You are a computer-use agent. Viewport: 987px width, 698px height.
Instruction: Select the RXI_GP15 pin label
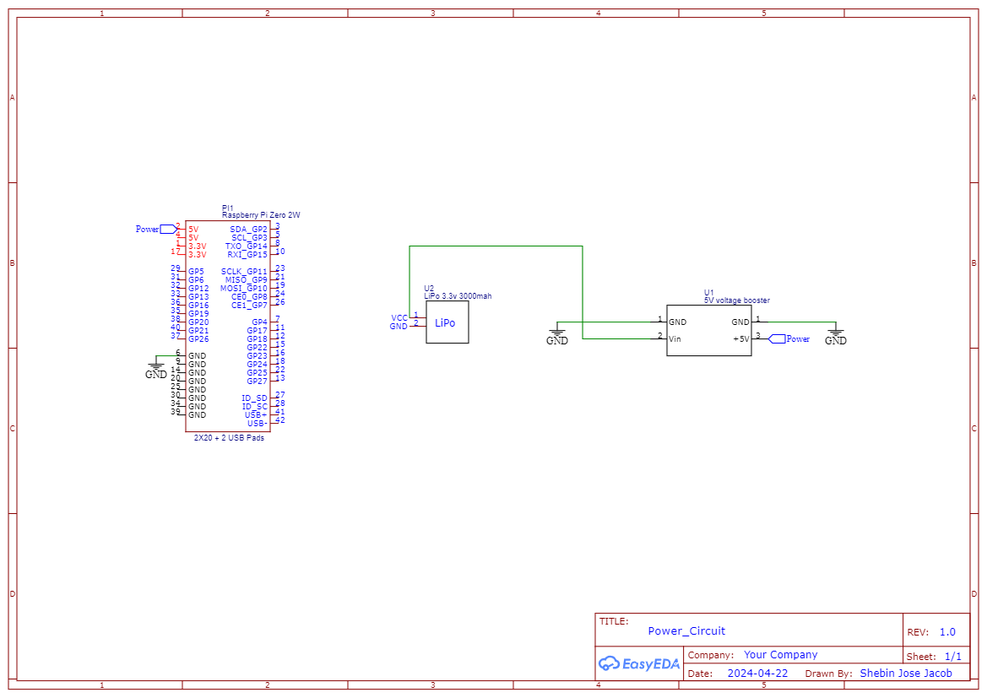pyautogui.click(x=247, y=254)
